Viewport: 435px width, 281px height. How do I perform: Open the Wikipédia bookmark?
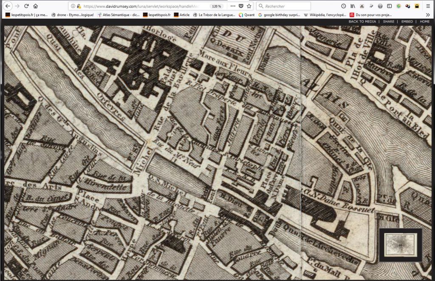tap(324, 14)
